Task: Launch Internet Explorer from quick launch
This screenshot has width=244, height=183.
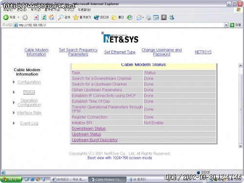Action: (x=32, y=180)
